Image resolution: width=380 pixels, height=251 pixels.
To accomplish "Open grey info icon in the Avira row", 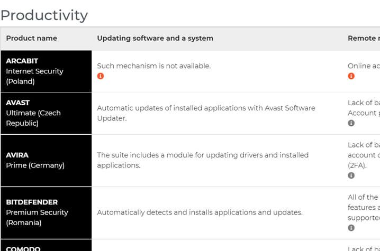I will click(351, 175).
